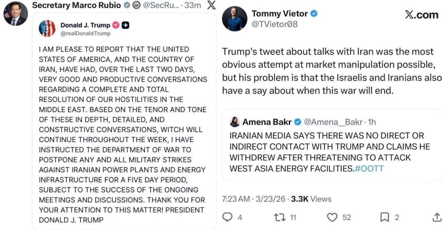Click Donald J. Trump's verified badge
The height and width of the screenshot is (230, 442).
[116, 25]
